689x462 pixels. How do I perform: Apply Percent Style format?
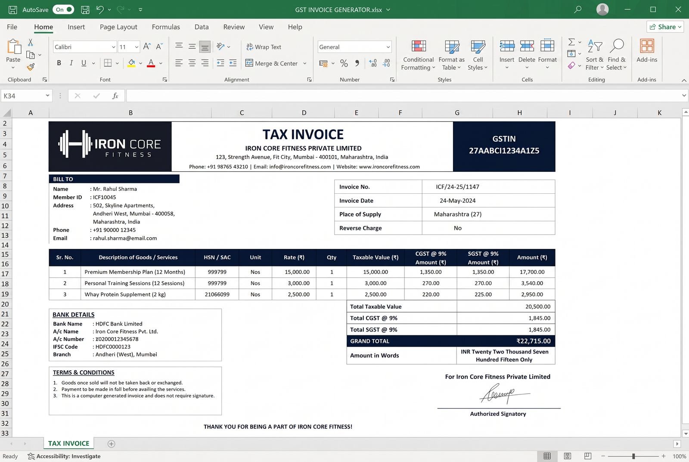pos(344,63)
